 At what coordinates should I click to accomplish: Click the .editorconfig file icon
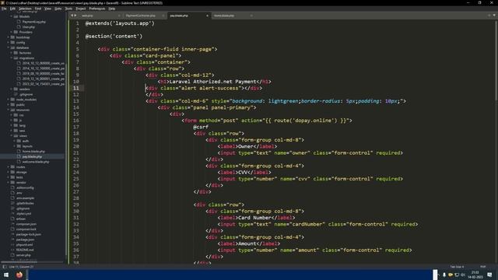[12, 187]
